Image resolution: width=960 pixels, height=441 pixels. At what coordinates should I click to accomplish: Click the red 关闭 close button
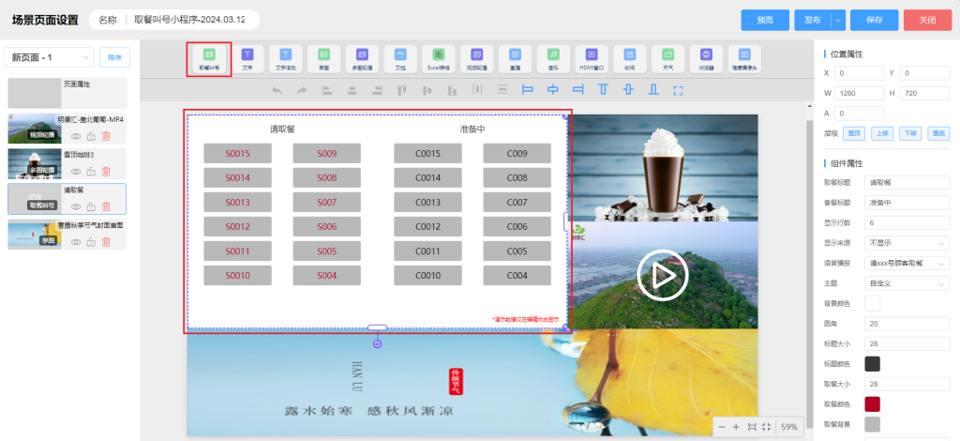pos(927,20)
